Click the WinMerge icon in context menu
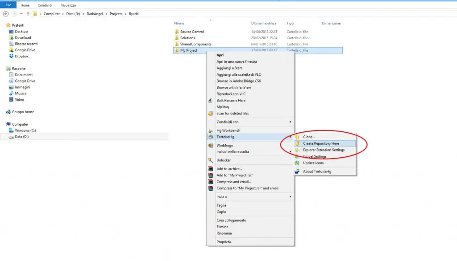The image size is (457, 261). (211, 146)
